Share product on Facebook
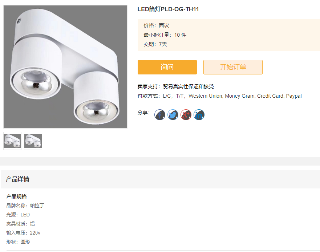320x252 pixels. click(159, 115)
